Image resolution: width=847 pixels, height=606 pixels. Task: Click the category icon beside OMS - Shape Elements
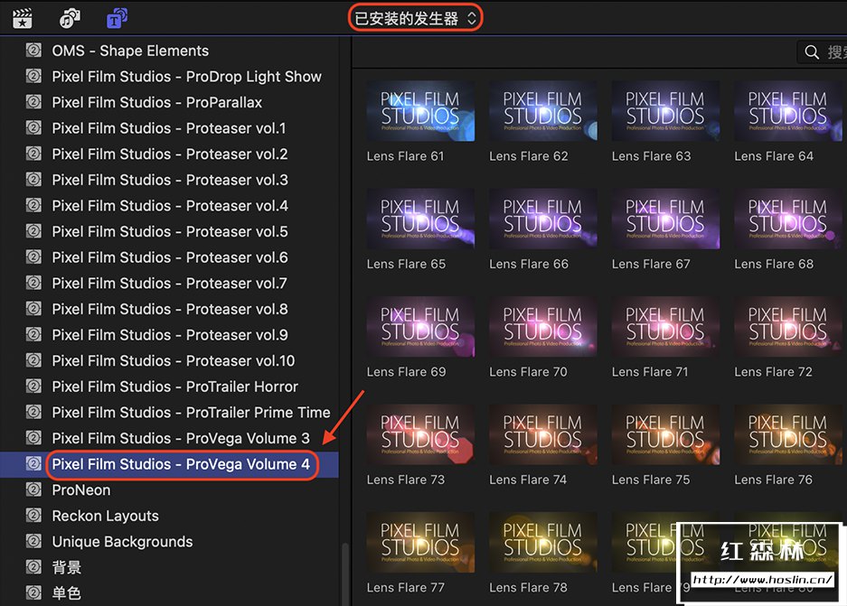coord(33,51)
